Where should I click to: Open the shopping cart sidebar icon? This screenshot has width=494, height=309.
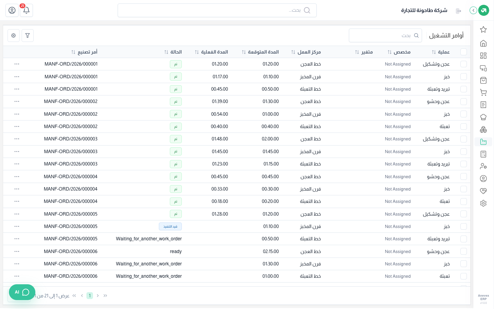tap(483, 92)
